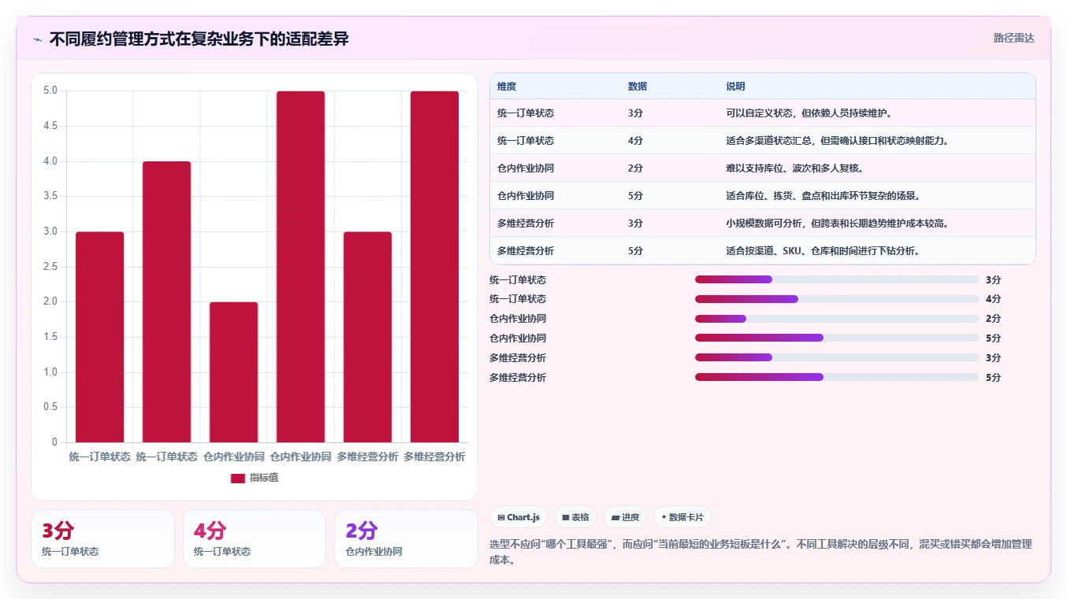Viewport: 1067px width, 599px height.
Task: Click the icon left of the page title
Action: 37,39
